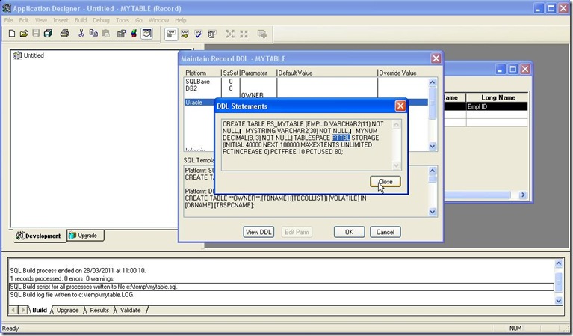Select the Build output tab
The width and height of the screenshot is (573, 336).
[x=40, y=310]
